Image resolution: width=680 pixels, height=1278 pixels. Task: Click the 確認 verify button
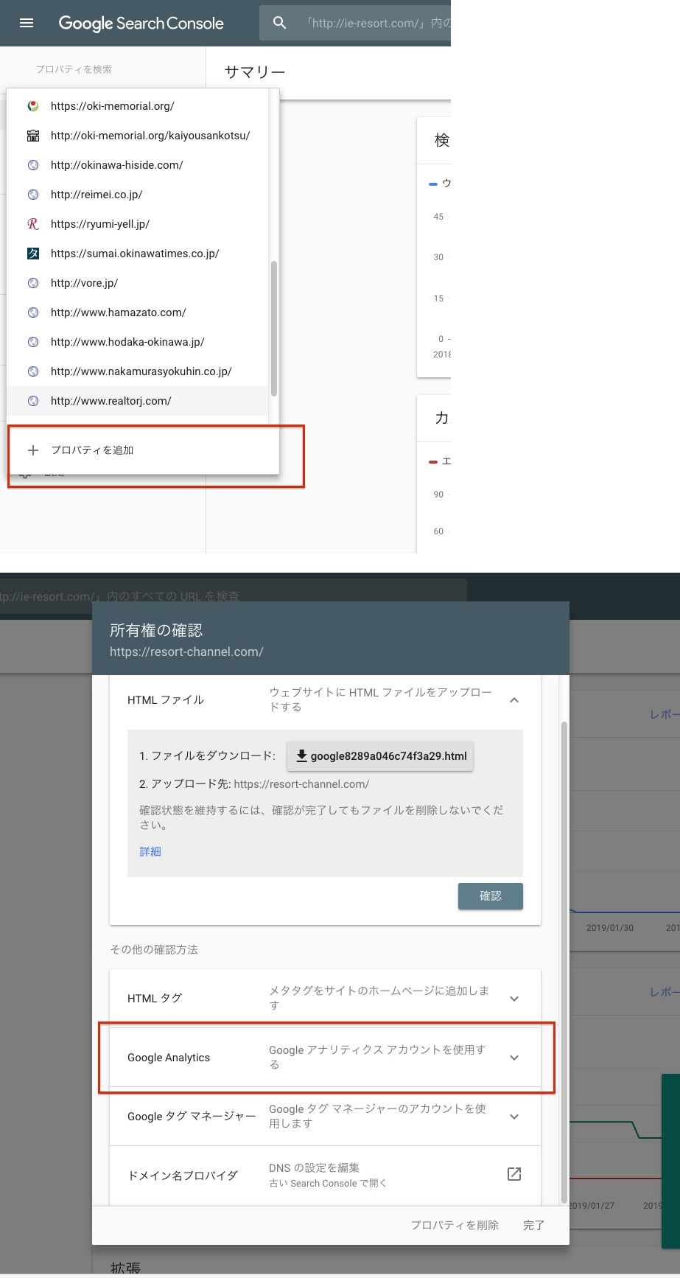pyautogui.click(x=491, y=896)
